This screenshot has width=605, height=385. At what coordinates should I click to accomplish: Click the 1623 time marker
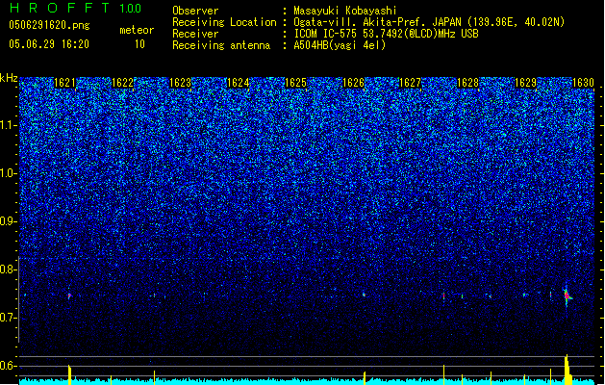tap(180, 83)
